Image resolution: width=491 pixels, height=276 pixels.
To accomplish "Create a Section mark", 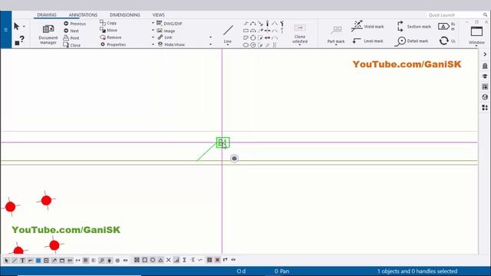I will coord(414,27).
